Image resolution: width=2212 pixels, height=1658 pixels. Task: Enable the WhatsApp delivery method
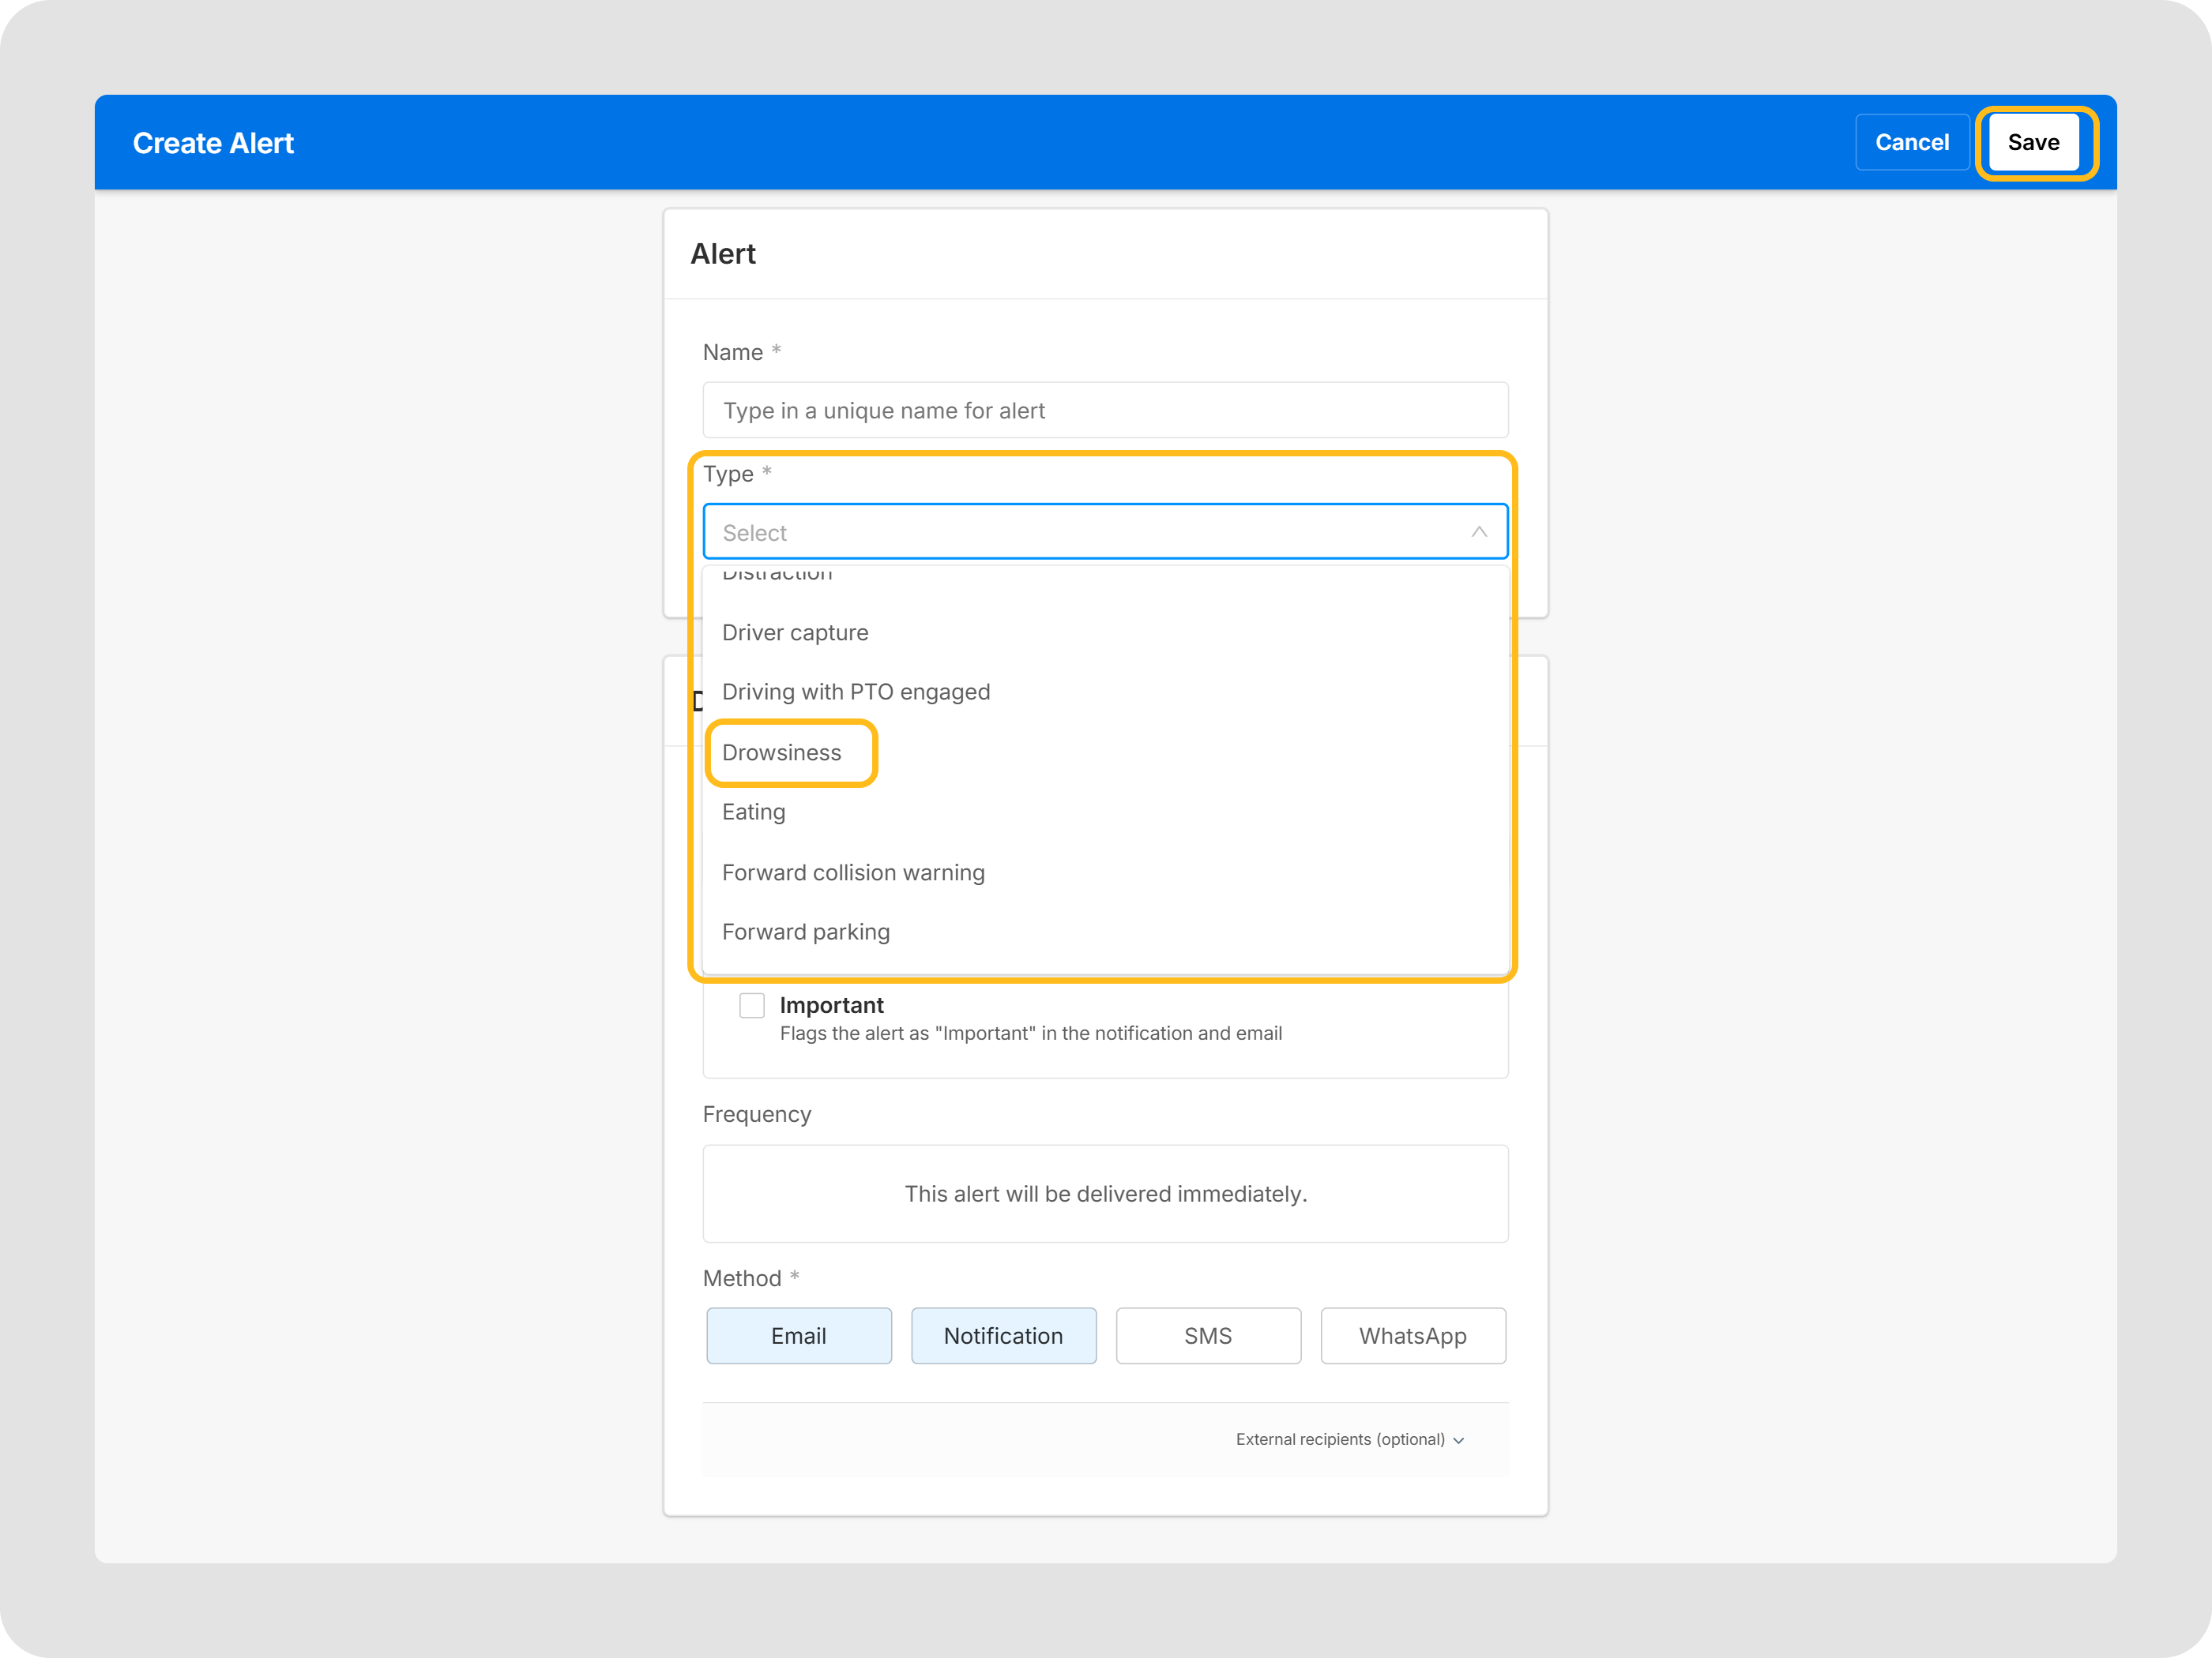point(1412,1336)
